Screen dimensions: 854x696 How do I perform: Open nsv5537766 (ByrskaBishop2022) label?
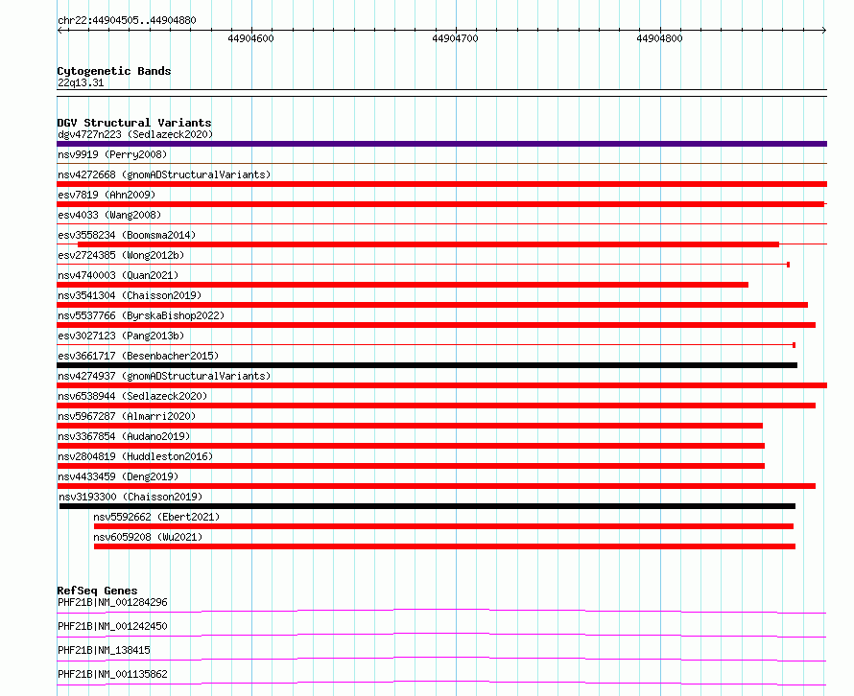coord(141,315)
